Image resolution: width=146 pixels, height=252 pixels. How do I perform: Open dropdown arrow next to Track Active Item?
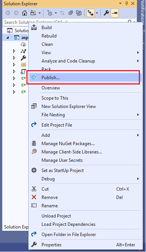pos(97,13)
